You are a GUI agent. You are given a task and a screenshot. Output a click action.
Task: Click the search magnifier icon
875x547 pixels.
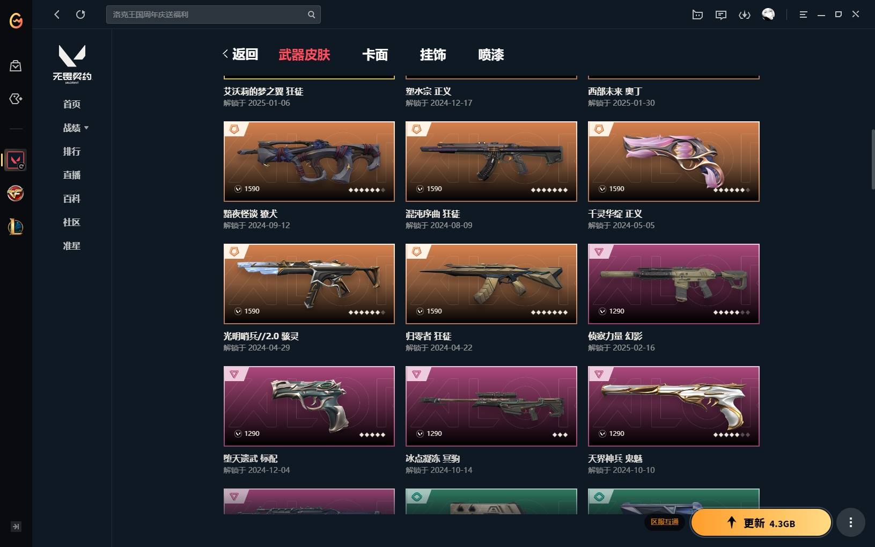click(x=311, y=14)
